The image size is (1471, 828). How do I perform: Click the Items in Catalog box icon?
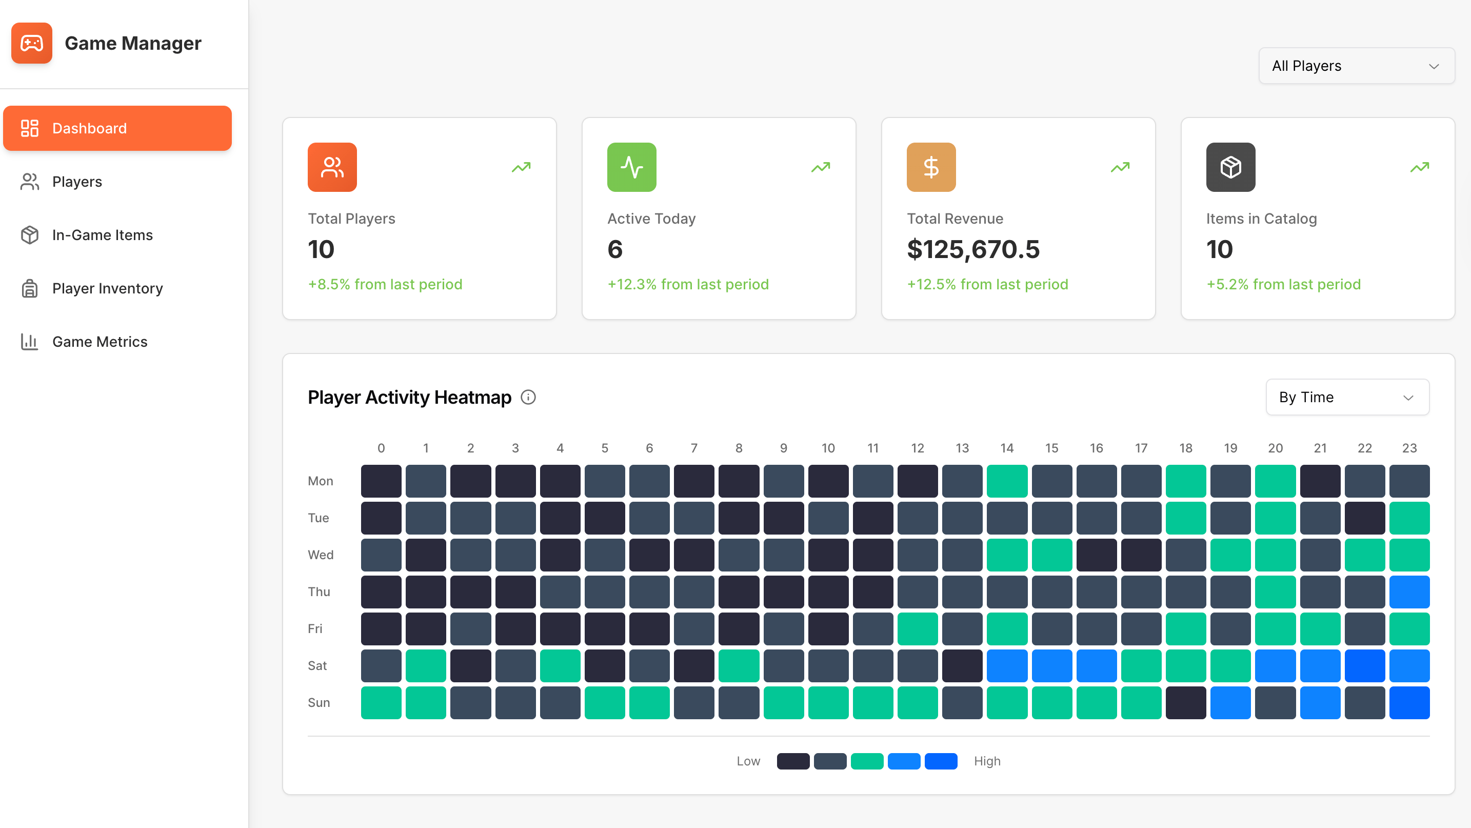click(x=1230, y=167)
